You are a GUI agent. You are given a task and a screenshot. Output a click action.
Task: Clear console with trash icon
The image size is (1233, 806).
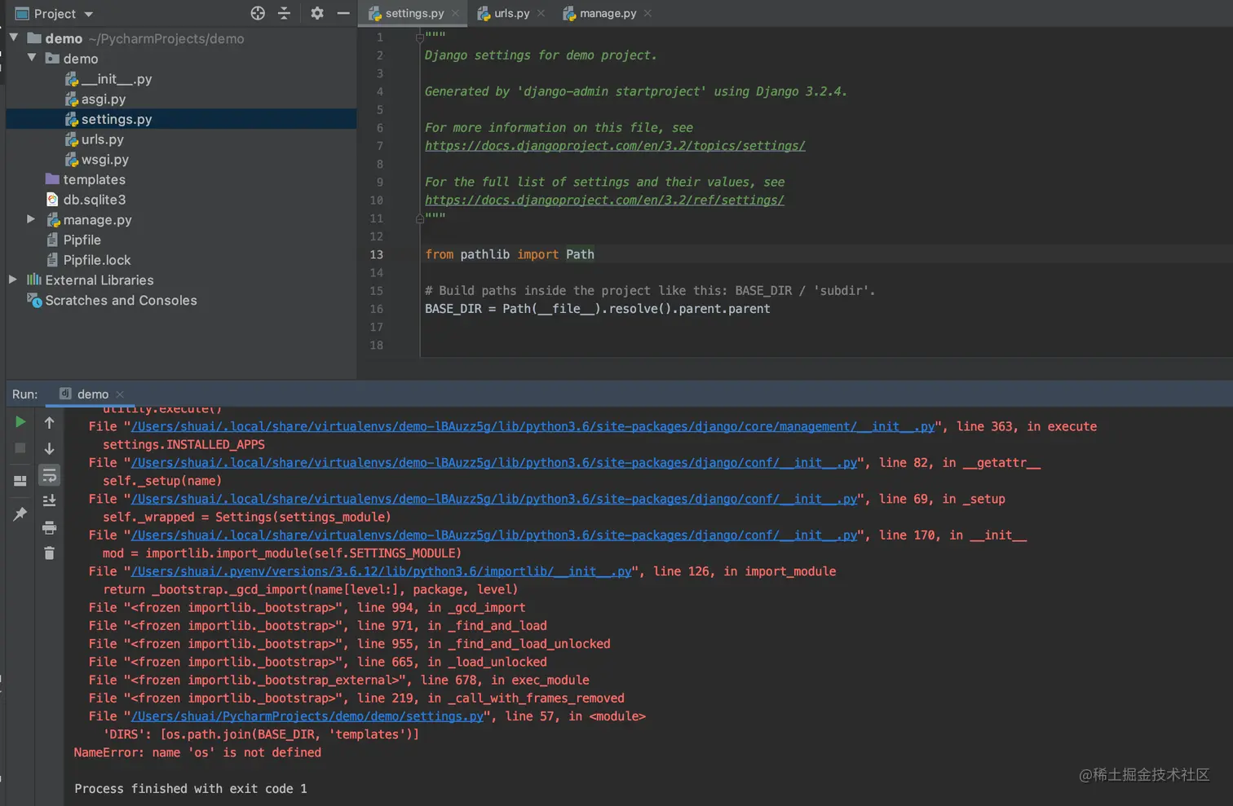tap(49, 553)
